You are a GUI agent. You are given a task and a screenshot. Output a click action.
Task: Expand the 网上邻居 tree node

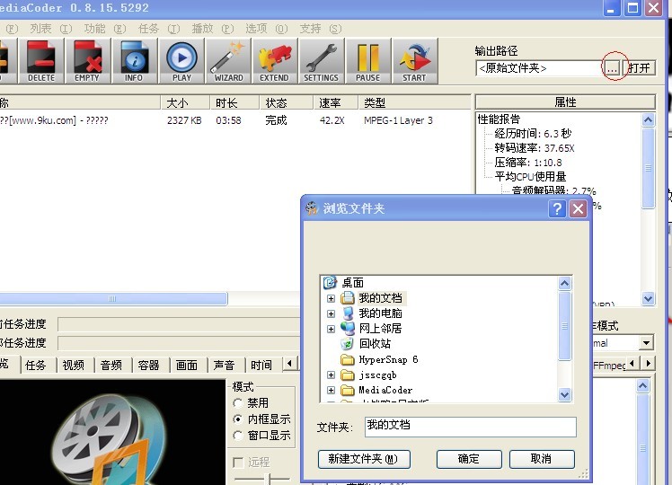331,329
